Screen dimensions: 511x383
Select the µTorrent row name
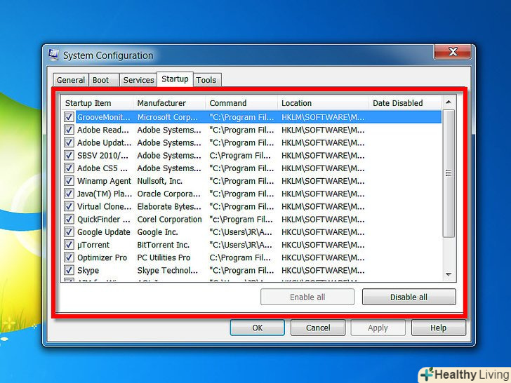coord(93,245)
